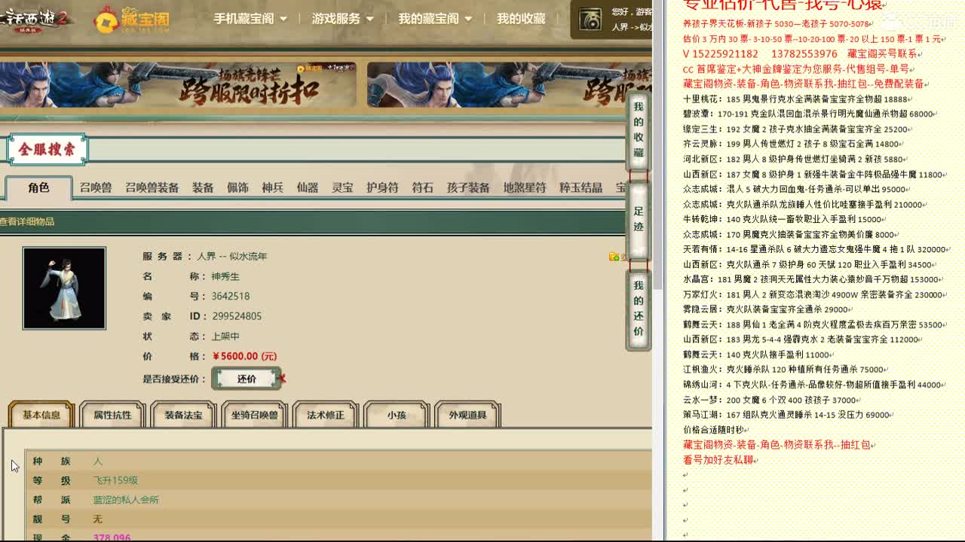Select the 角色 category tab
The height and width of the screenshot is (542, 965).
pyautogui.click(x=38, y=188)
